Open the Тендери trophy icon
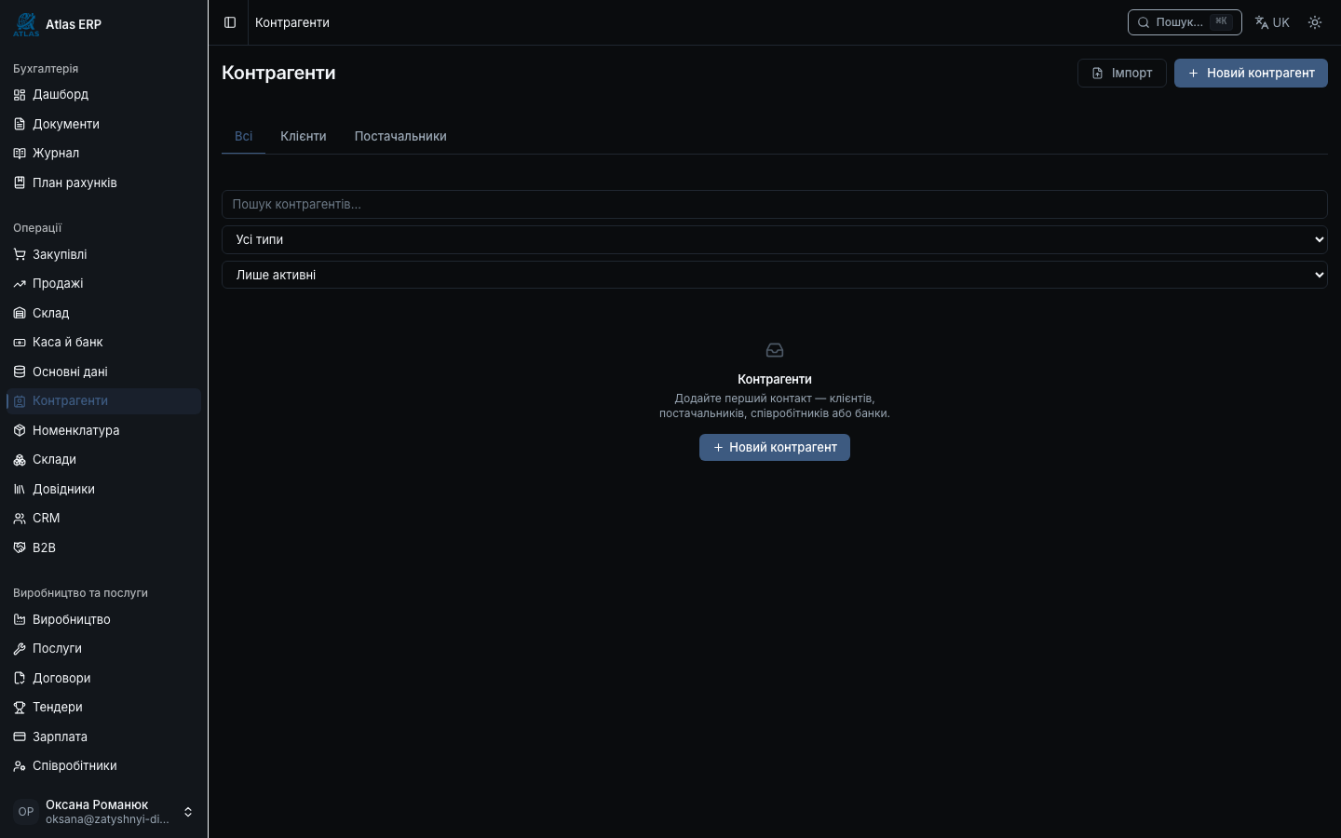Screen dimensions: 1341x838 (x=20, y=708)
